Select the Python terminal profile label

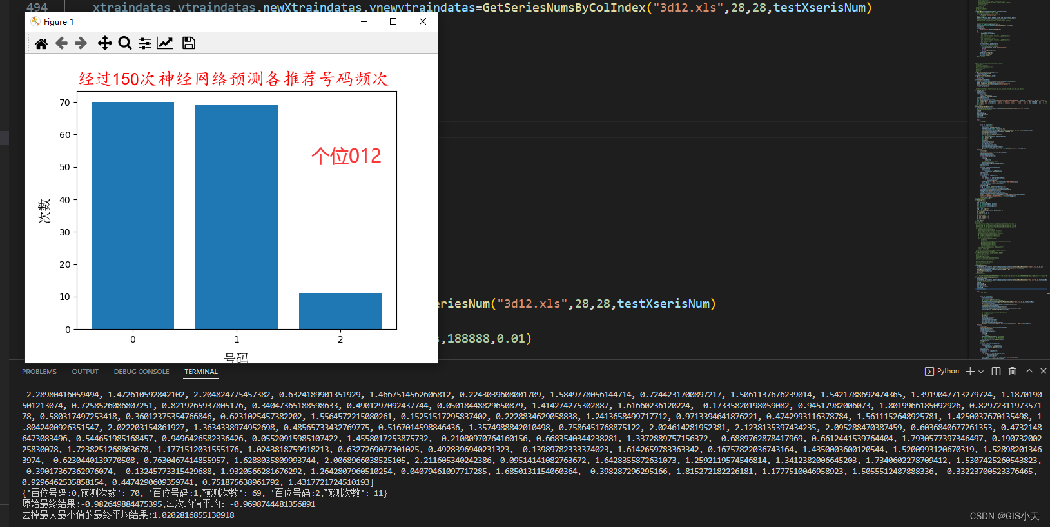(948, 371)
